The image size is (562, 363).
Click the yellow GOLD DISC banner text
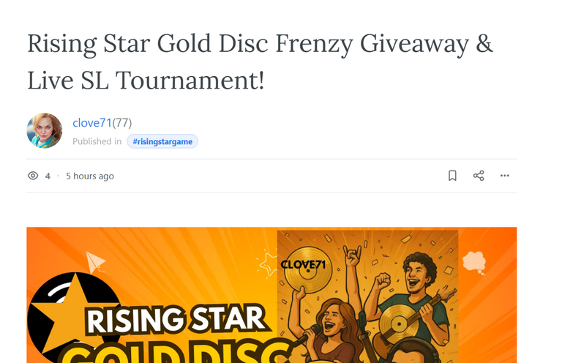176,351
